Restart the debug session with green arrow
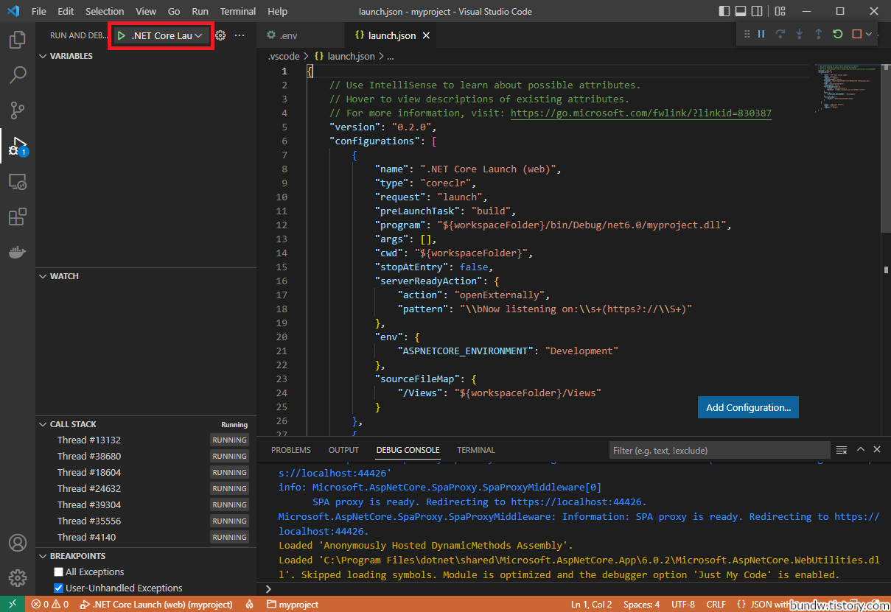891x612 pixels. 837,34
